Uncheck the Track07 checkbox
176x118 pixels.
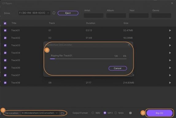pyautogui.click(x=5, y=75)
